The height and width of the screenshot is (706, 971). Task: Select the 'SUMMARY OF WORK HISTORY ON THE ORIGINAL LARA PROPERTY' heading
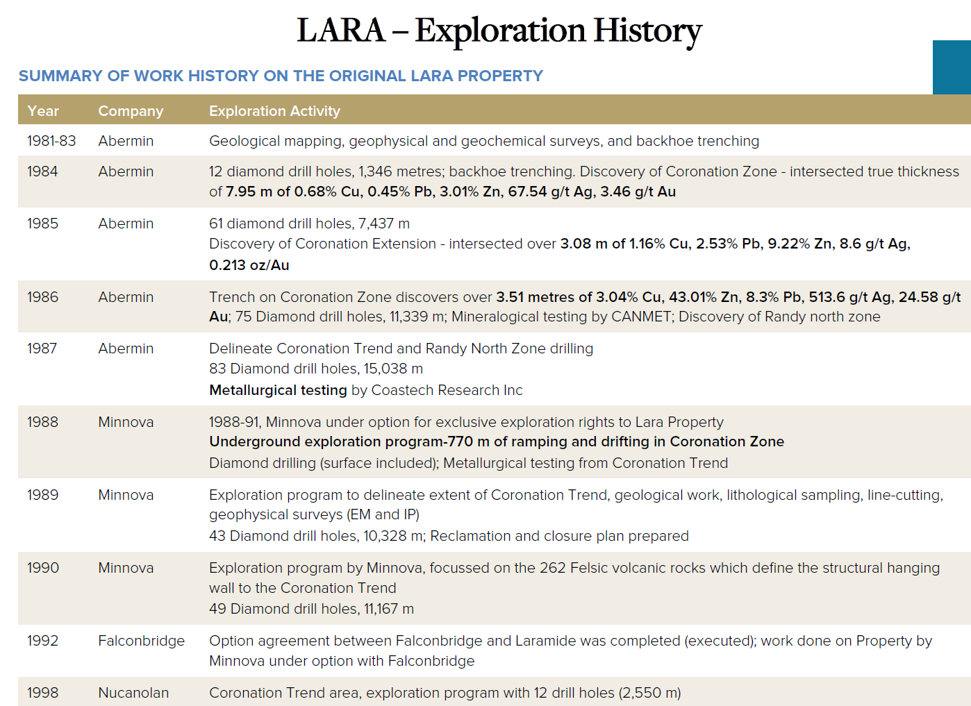(x=281, y=76)
